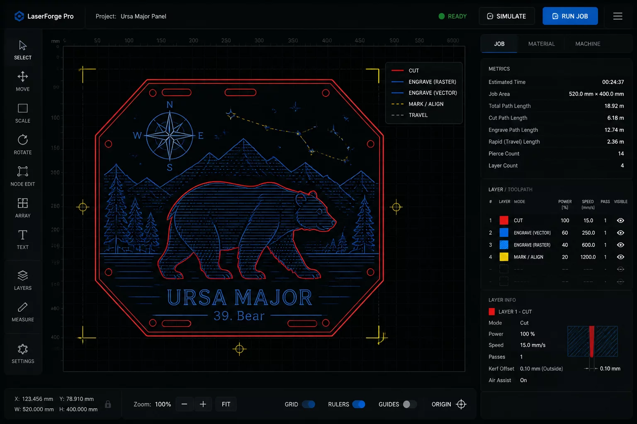Open the hamburger menu
Image resolution: width=637 pixels, height=424 pixels.
(618, 16)
